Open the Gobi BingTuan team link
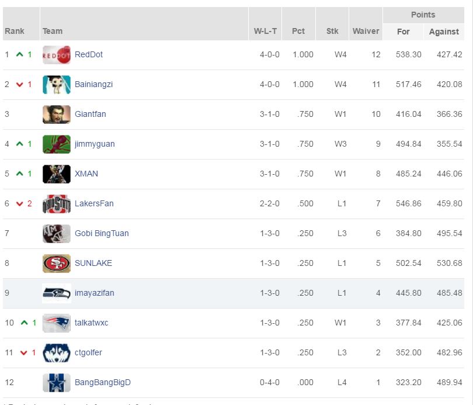This screenshot has height=405, width=473. (x=102, y=234)
